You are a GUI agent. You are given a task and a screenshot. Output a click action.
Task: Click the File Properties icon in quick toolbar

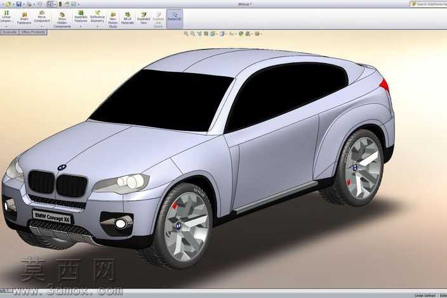[67, 4]
